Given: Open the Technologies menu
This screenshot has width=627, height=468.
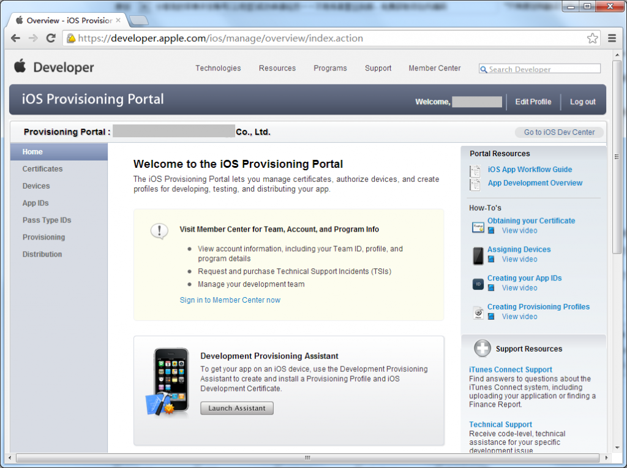Looking at the screenshot, I should pos(219,69).
